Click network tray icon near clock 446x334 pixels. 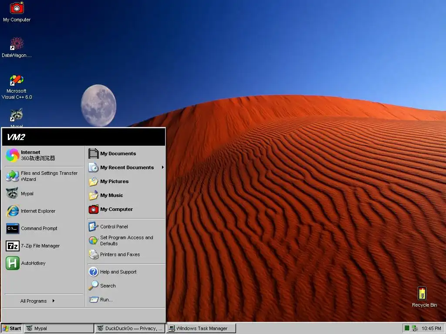[x=415, y=328]
